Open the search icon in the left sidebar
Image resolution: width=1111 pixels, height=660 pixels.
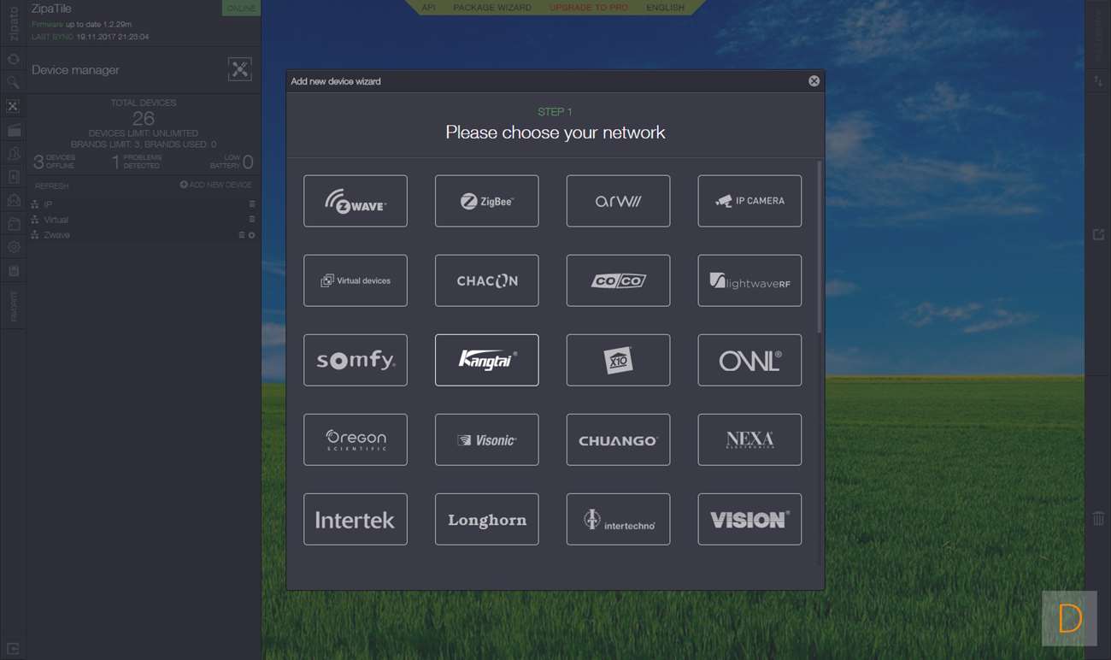point(13,83)
